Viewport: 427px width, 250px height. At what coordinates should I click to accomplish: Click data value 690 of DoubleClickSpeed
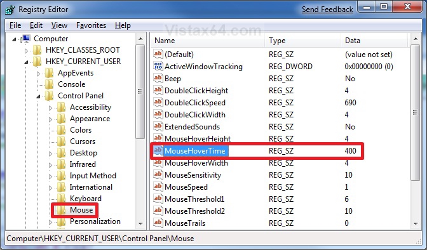tap(350, 103)
